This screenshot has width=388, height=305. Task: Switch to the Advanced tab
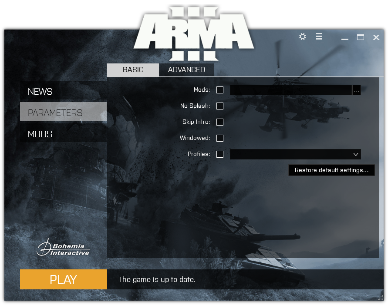[186, 70]
